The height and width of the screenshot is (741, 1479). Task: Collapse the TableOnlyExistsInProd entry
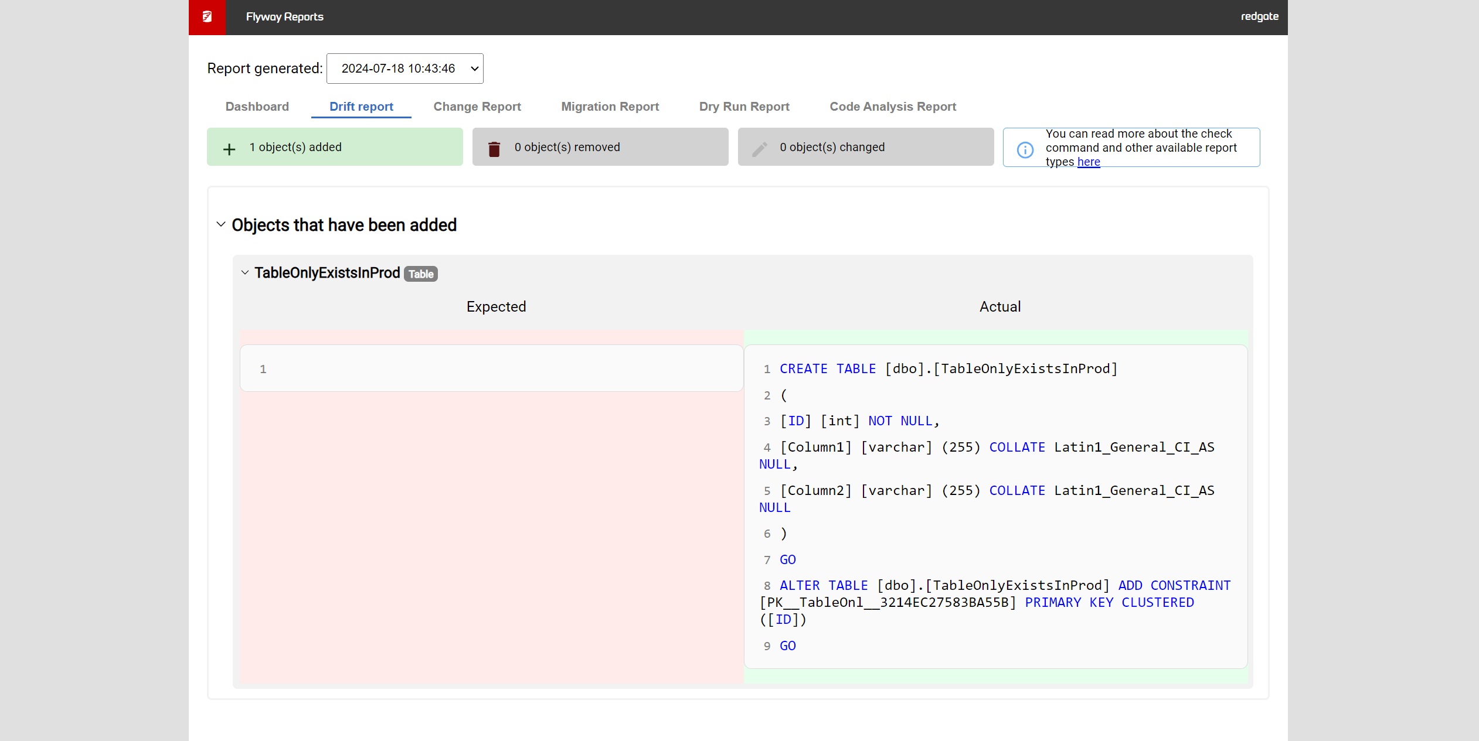click(x=245, y=272)
